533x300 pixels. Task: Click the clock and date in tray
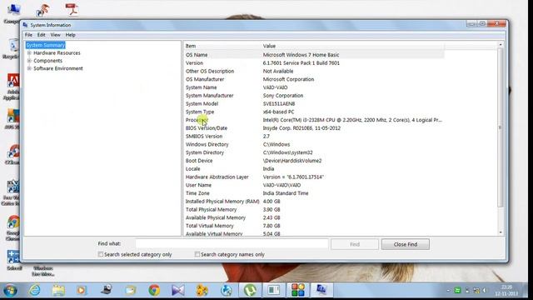click(x=506, y=290)
